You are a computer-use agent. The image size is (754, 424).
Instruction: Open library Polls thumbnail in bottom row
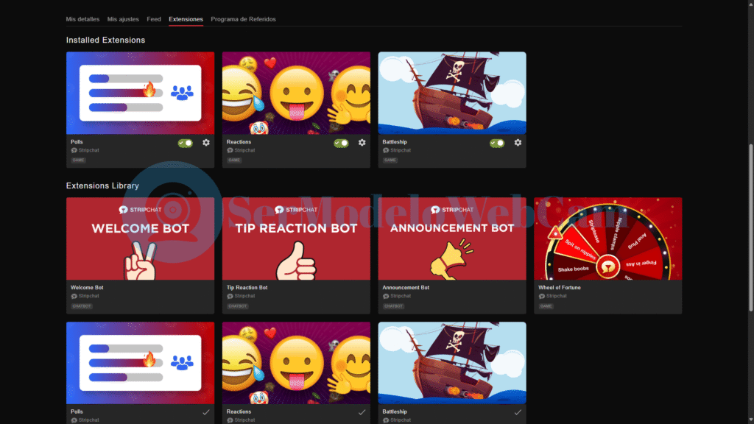coord(140,363)
